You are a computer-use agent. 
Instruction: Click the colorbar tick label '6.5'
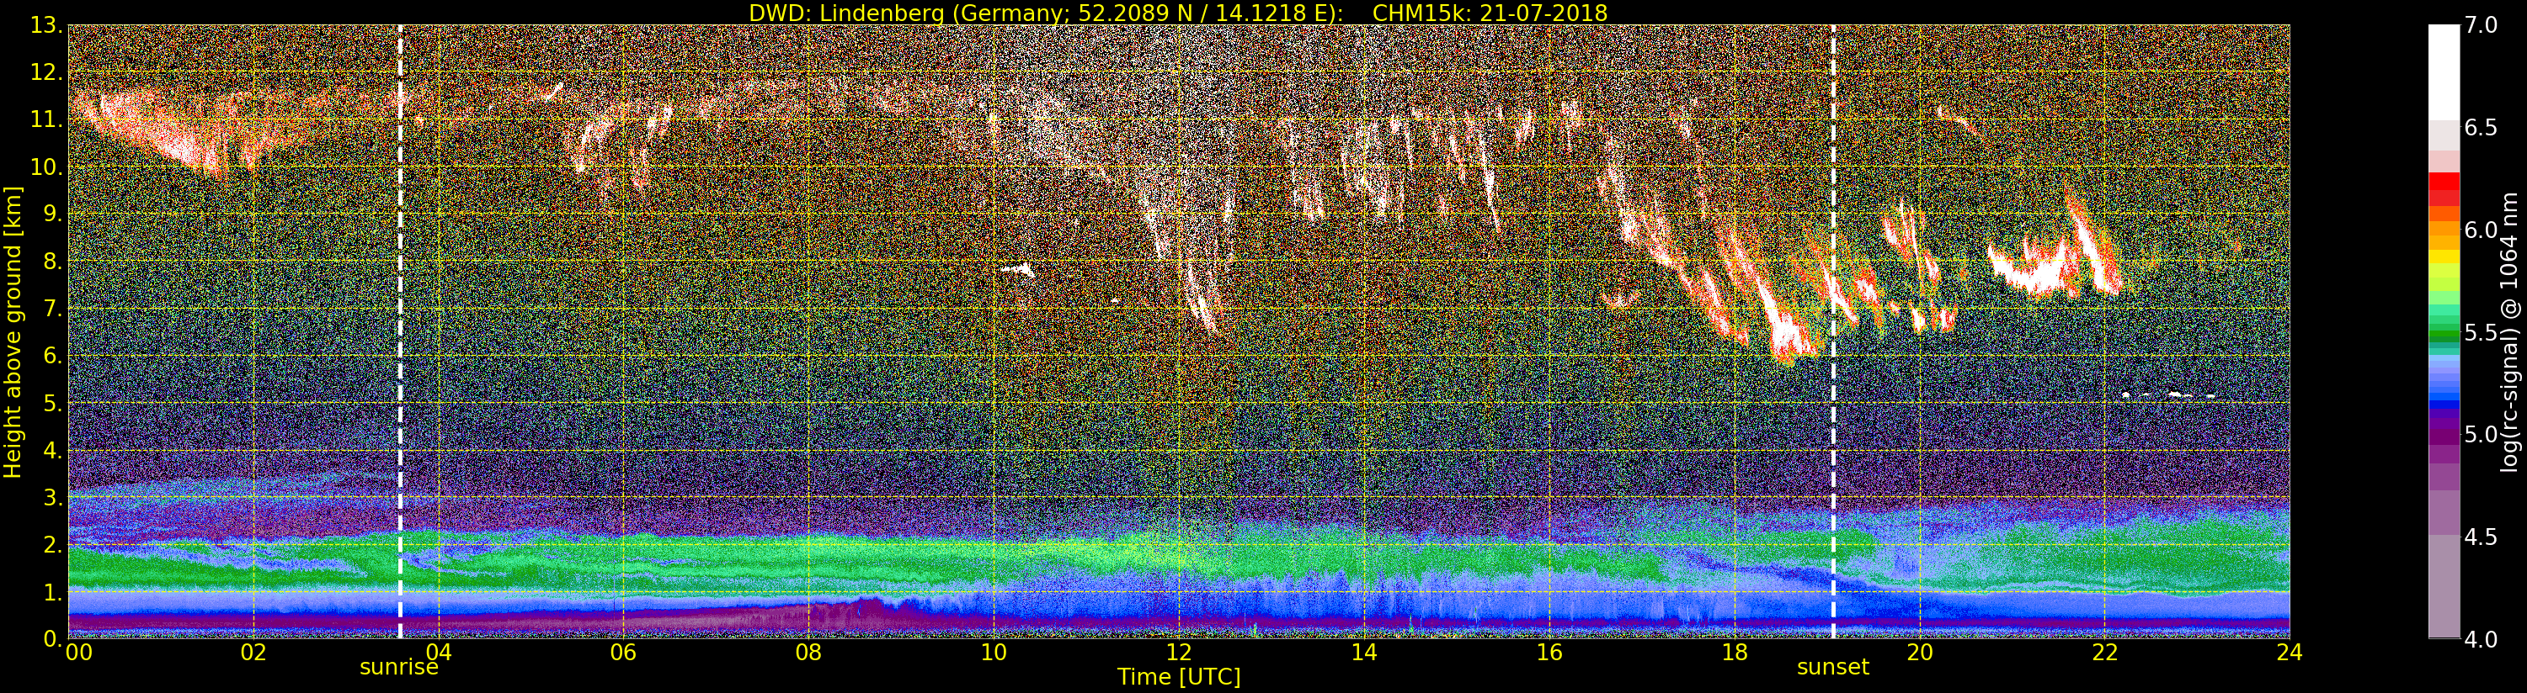pos(2481,128)
